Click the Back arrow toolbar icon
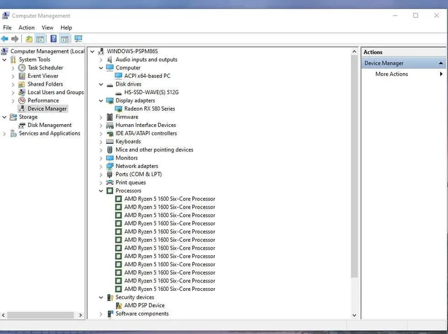 [x=4, y=39]
